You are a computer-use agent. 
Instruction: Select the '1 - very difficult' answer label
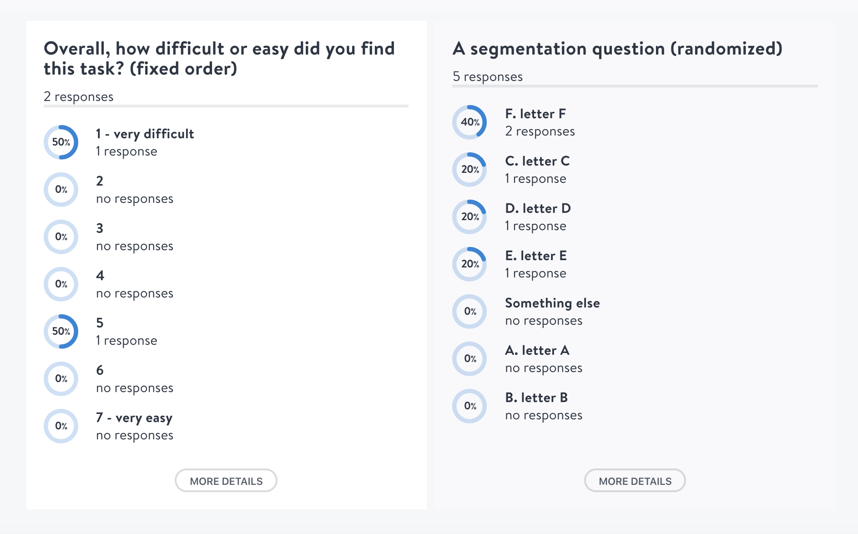click(145, 134)
